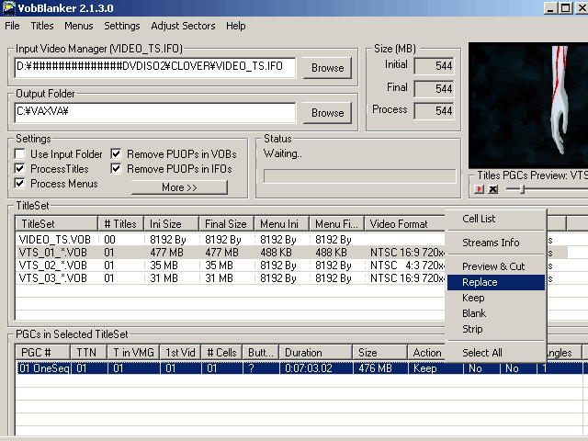Click the Menu Ini column header
This screenshot has width=588, height=441.
click(x=282, y=224)
